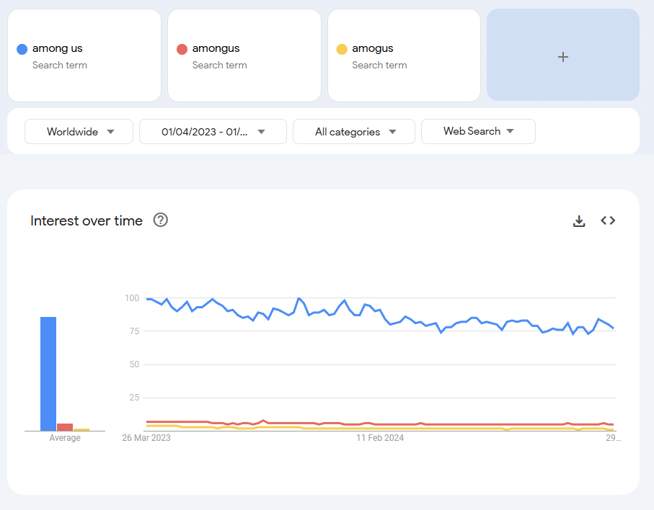The height and width of the screenshot is (510, 654).
Task: Click the Average label under bars
Action: pyautogui.click(x=65, y=438)
